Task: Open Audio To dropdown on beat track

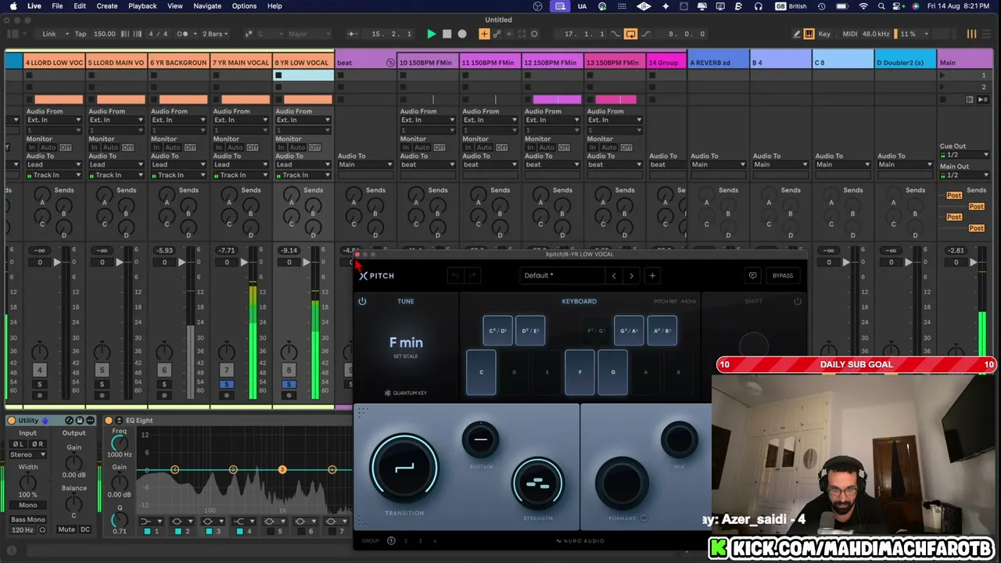Action: (x=366, y=165)
